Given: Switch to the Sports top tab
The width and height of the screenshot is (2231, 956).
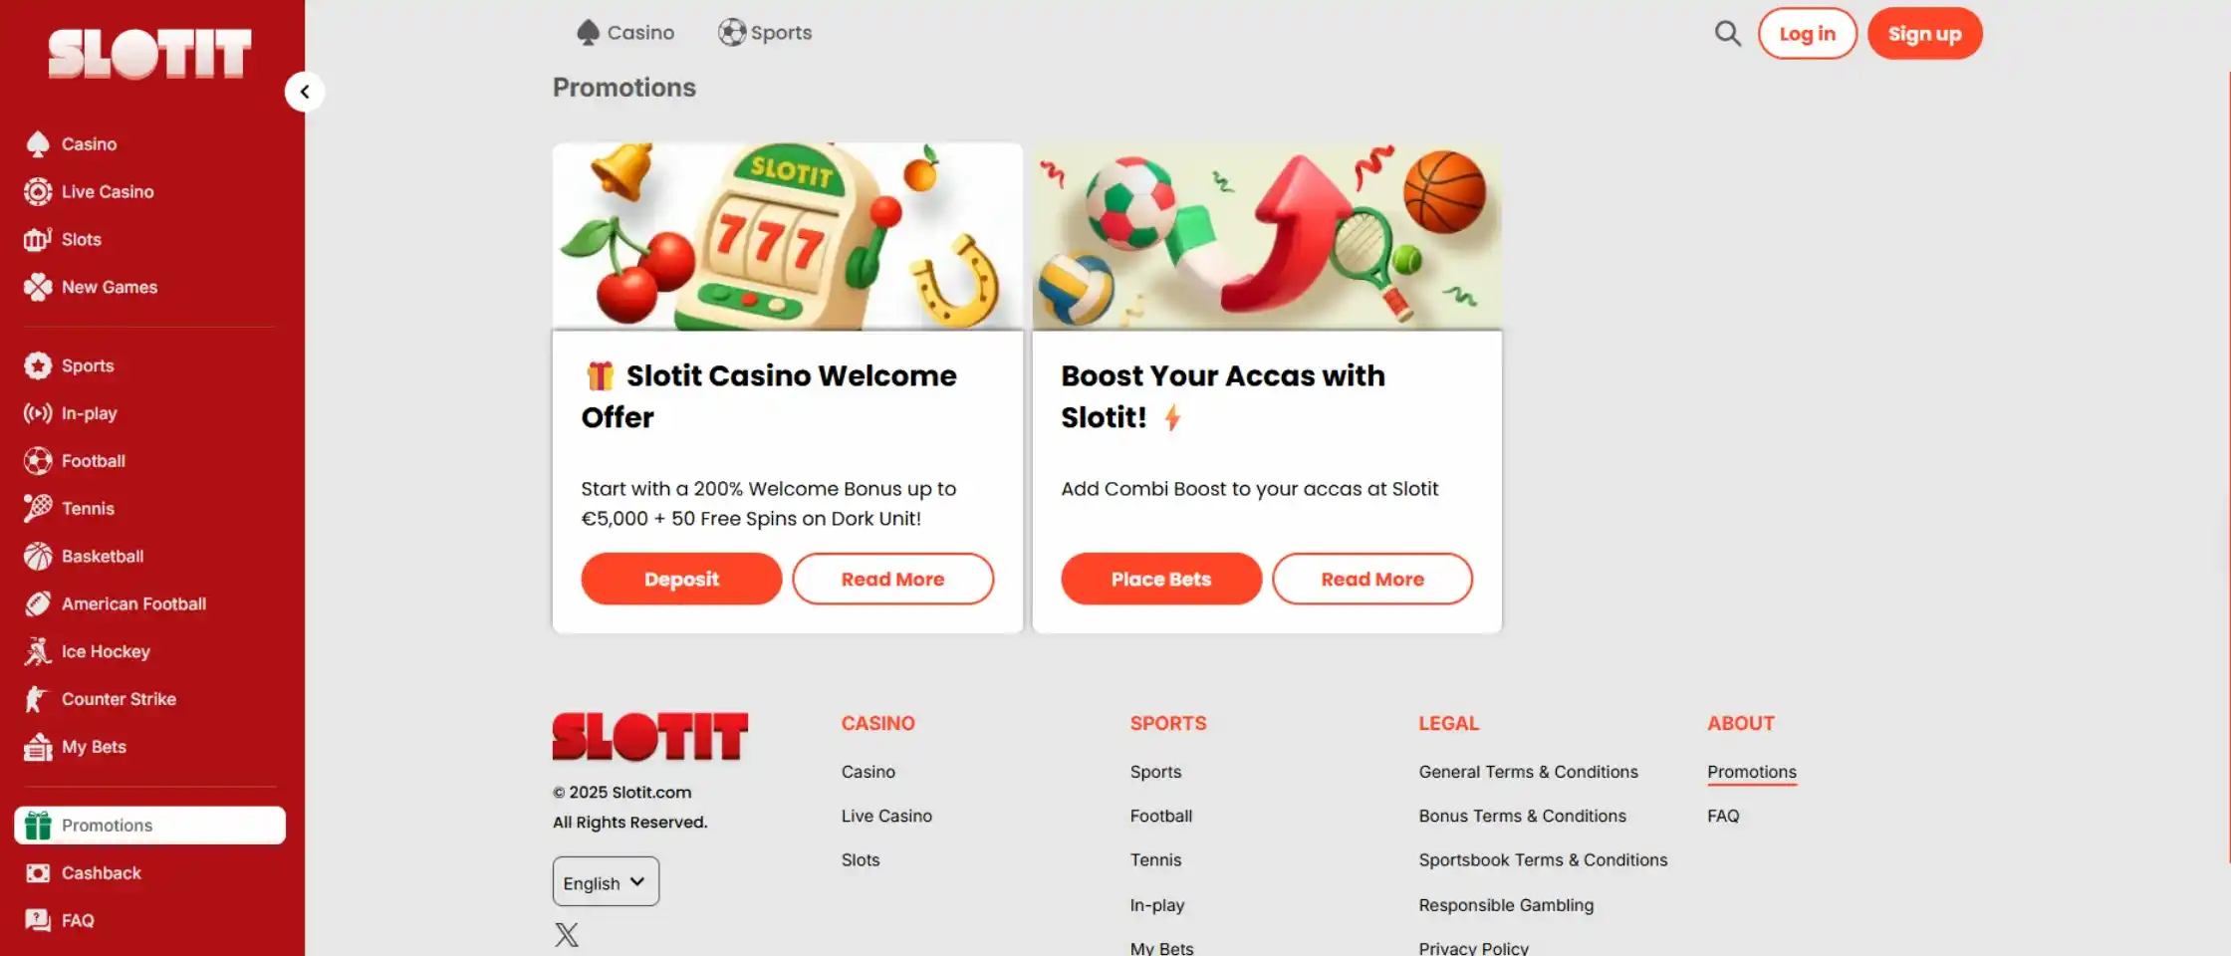Looking at the screenshot, I should click(765, 33).
